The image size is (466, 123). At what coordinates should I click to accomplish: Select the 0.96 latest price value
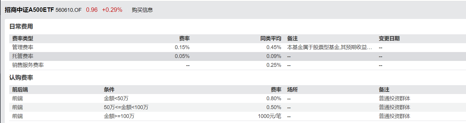(92, 10)
